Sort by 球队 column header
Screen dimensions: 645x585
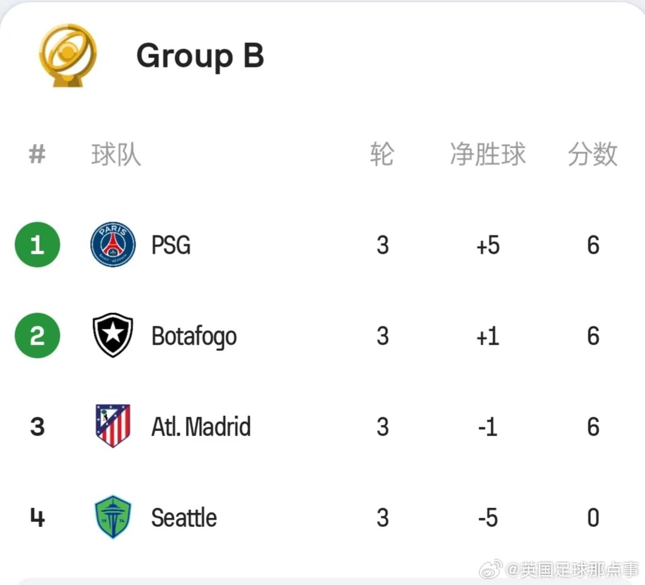116,155
